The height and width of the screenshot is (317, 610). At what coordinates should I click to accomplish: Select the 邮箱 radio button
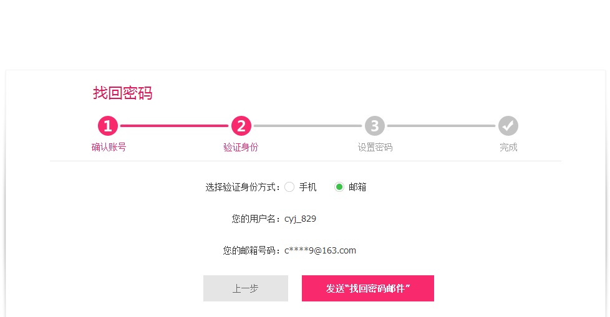(x=339, y=187)
